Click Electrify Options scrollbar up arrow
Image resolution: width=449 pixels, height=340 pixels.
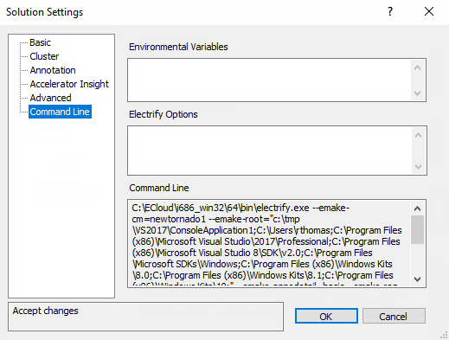click(418, 135)
